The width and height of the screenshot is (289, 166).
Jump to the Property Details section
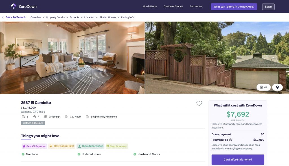(x=56, y=17)
